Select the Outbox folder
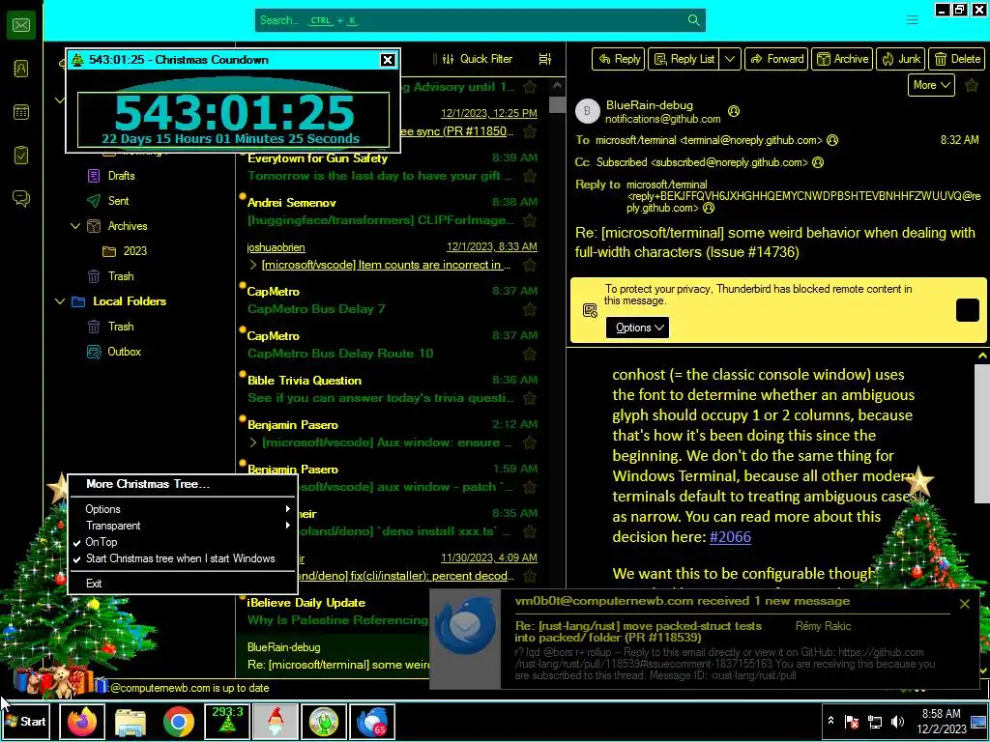Screen dimensions: 990x742 [x=124, y=352]
